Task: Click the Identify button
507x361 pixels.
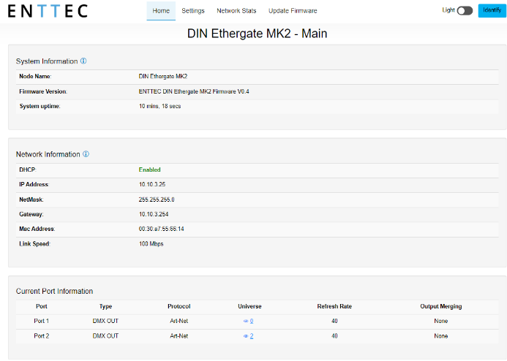Action: 492,11
